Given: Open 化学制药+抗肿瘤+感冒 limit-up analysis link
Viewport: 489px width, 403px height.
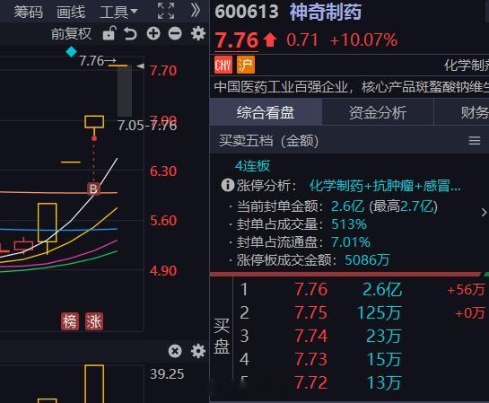Looking at the screenshot, I should click(x=385, y=186).
